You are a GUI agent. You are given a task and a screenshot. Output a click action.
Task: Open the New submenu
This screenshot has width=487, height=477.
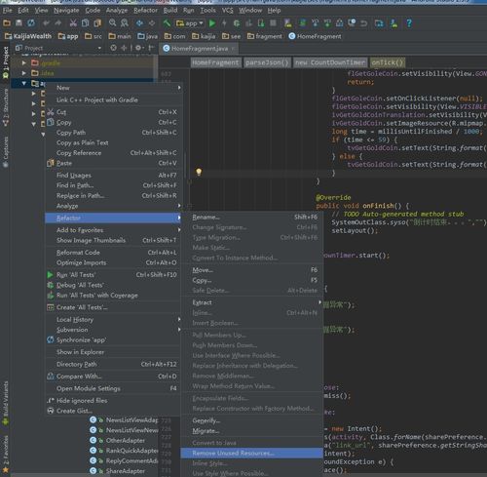tap(114, 88)
